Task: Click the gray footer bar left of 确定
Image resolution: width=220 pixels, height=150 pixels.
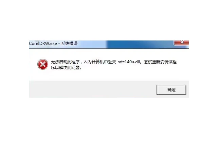Action: [x=93, y=89]
